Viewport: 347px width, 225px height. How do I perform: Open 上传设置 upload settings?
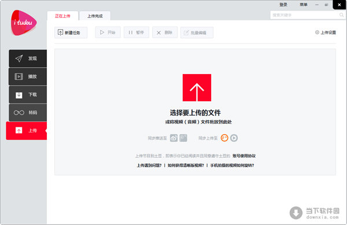[x=326, y=32]
